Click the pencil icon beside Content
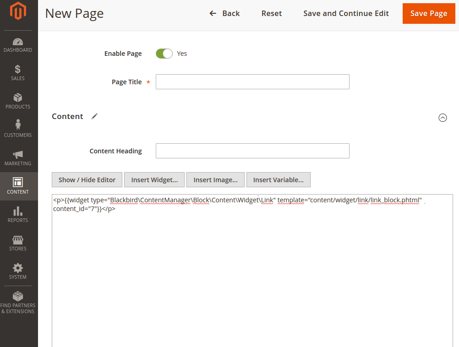The width and height of the screenshot is (459, 347). (94, 116)
